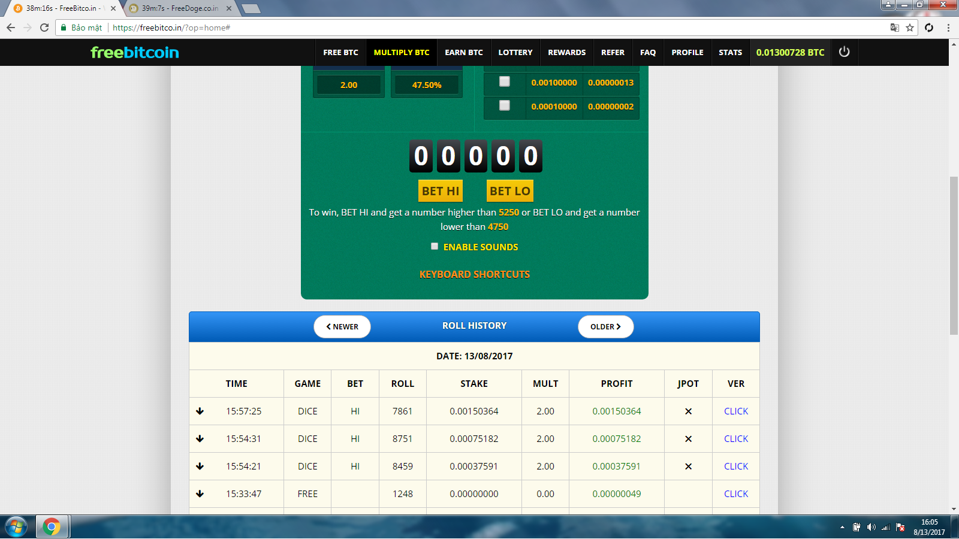Click the jackpot prize value 0.00000013
The width and height of the screenshot is (959, 539).
(x=611, y=83)
